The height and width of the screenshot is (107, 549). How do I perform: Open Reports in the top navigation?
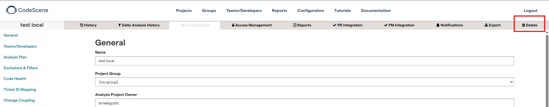pos(279,11)
